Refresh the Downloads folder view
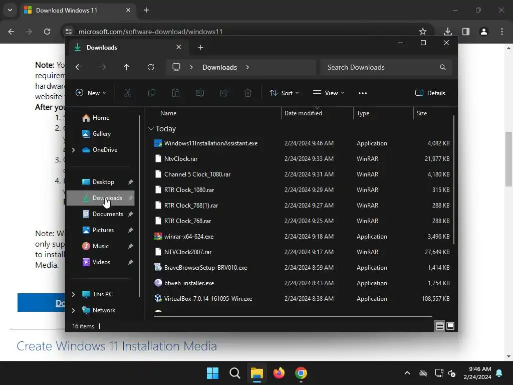This screenshot has height=385, width=513. point(150,67)
